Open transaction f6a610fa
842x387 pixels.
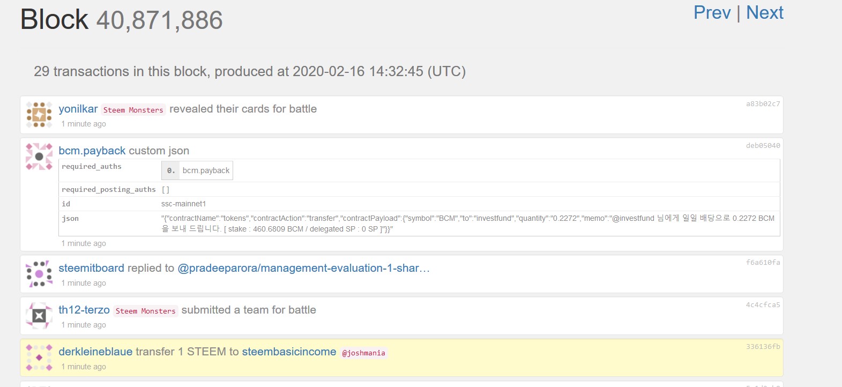(763, 263)
